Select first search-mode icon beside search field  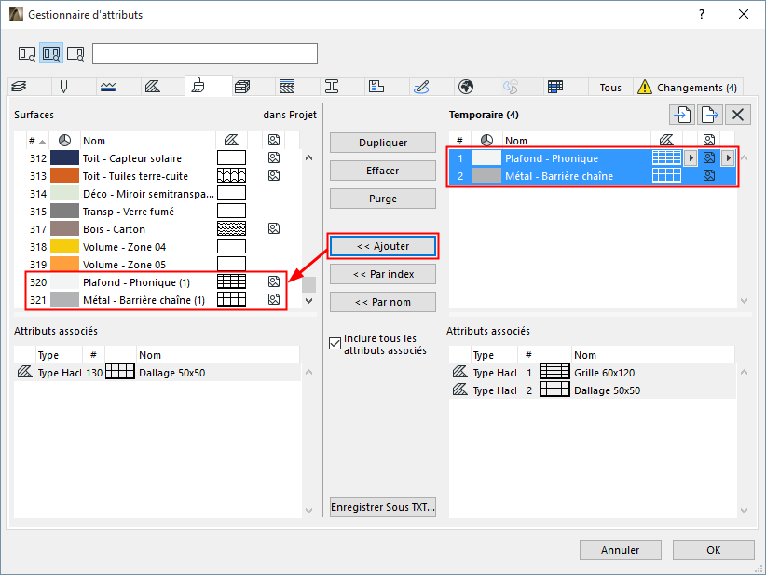(27, 53)
